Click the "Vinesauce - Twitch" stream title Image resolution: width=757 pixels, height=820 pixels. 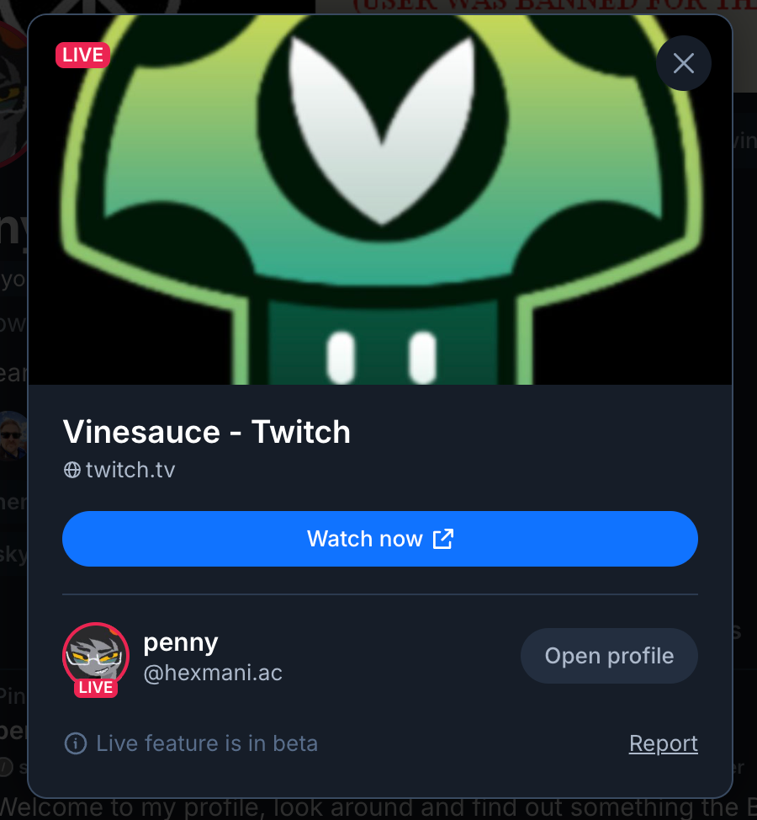pyautogui.click(x=206, y=432)
